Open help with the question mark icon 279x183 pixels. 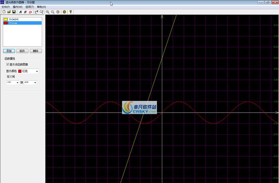pyautogui.click(x=71, y=12)
